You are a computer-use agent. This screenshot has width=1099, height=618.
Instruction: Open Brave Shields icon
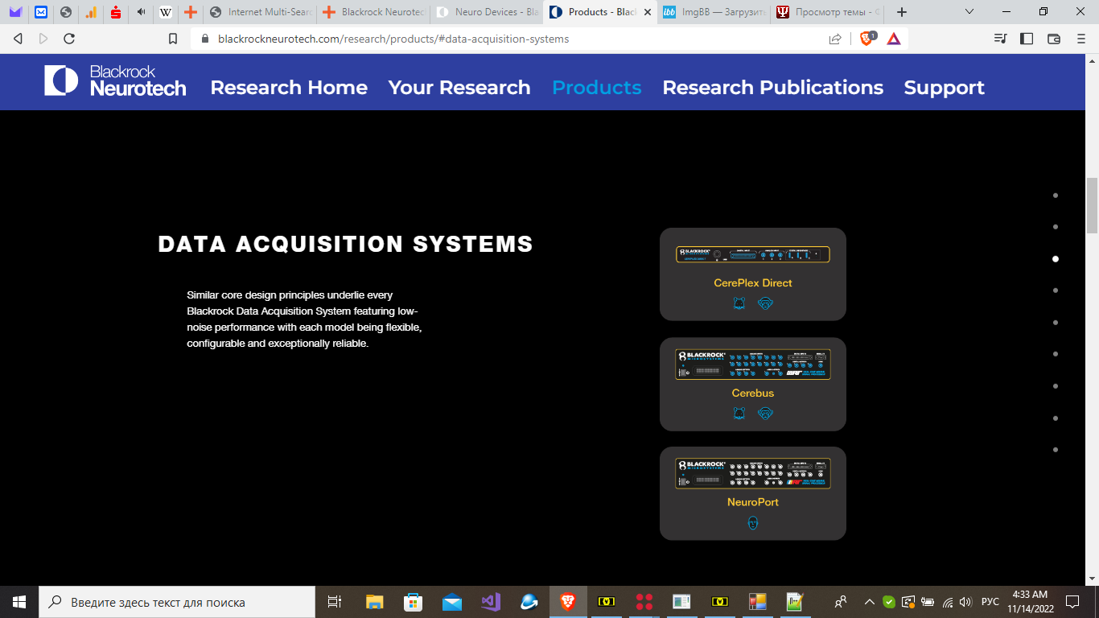point(867,38)
